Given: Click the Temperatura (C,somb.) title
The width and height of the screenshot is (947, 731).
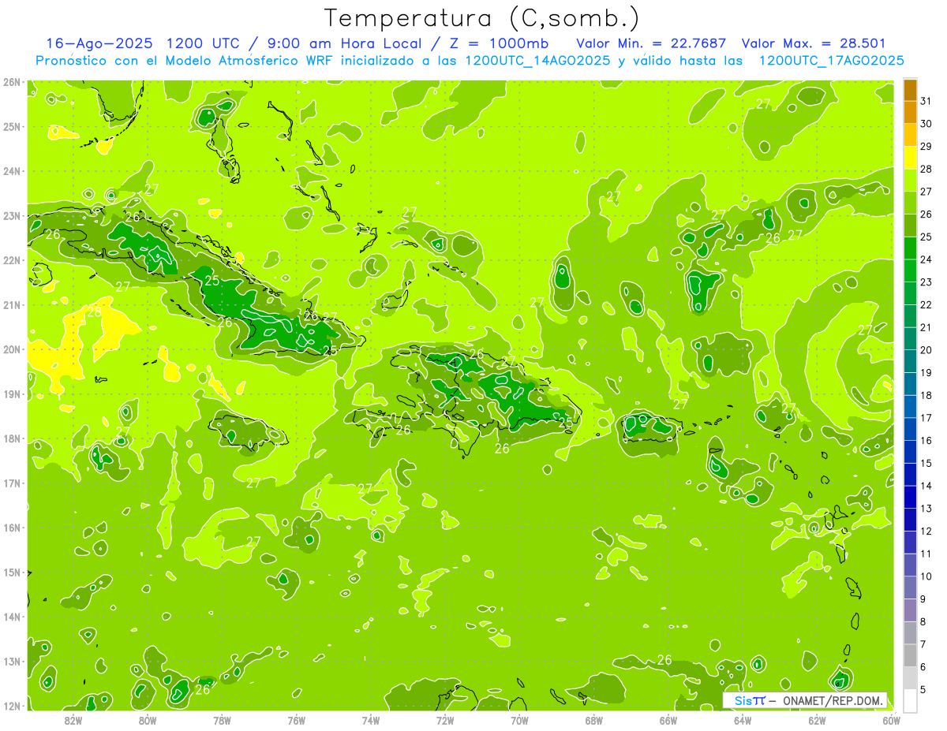Looking at the screenshot, I should pyautogui.click(x=482, y=18).
